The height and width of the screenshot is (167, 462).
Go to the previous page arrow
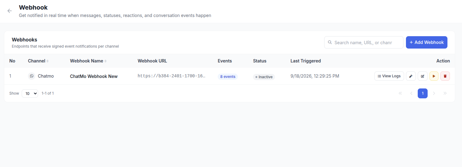(411, 93)
